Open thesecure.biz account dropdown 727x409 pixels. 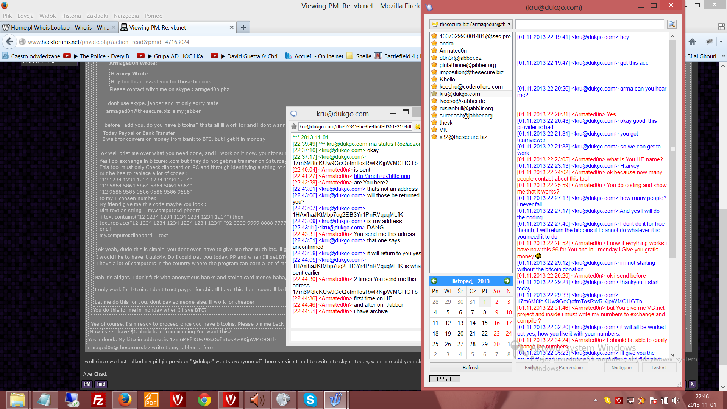tap(471, 24)
